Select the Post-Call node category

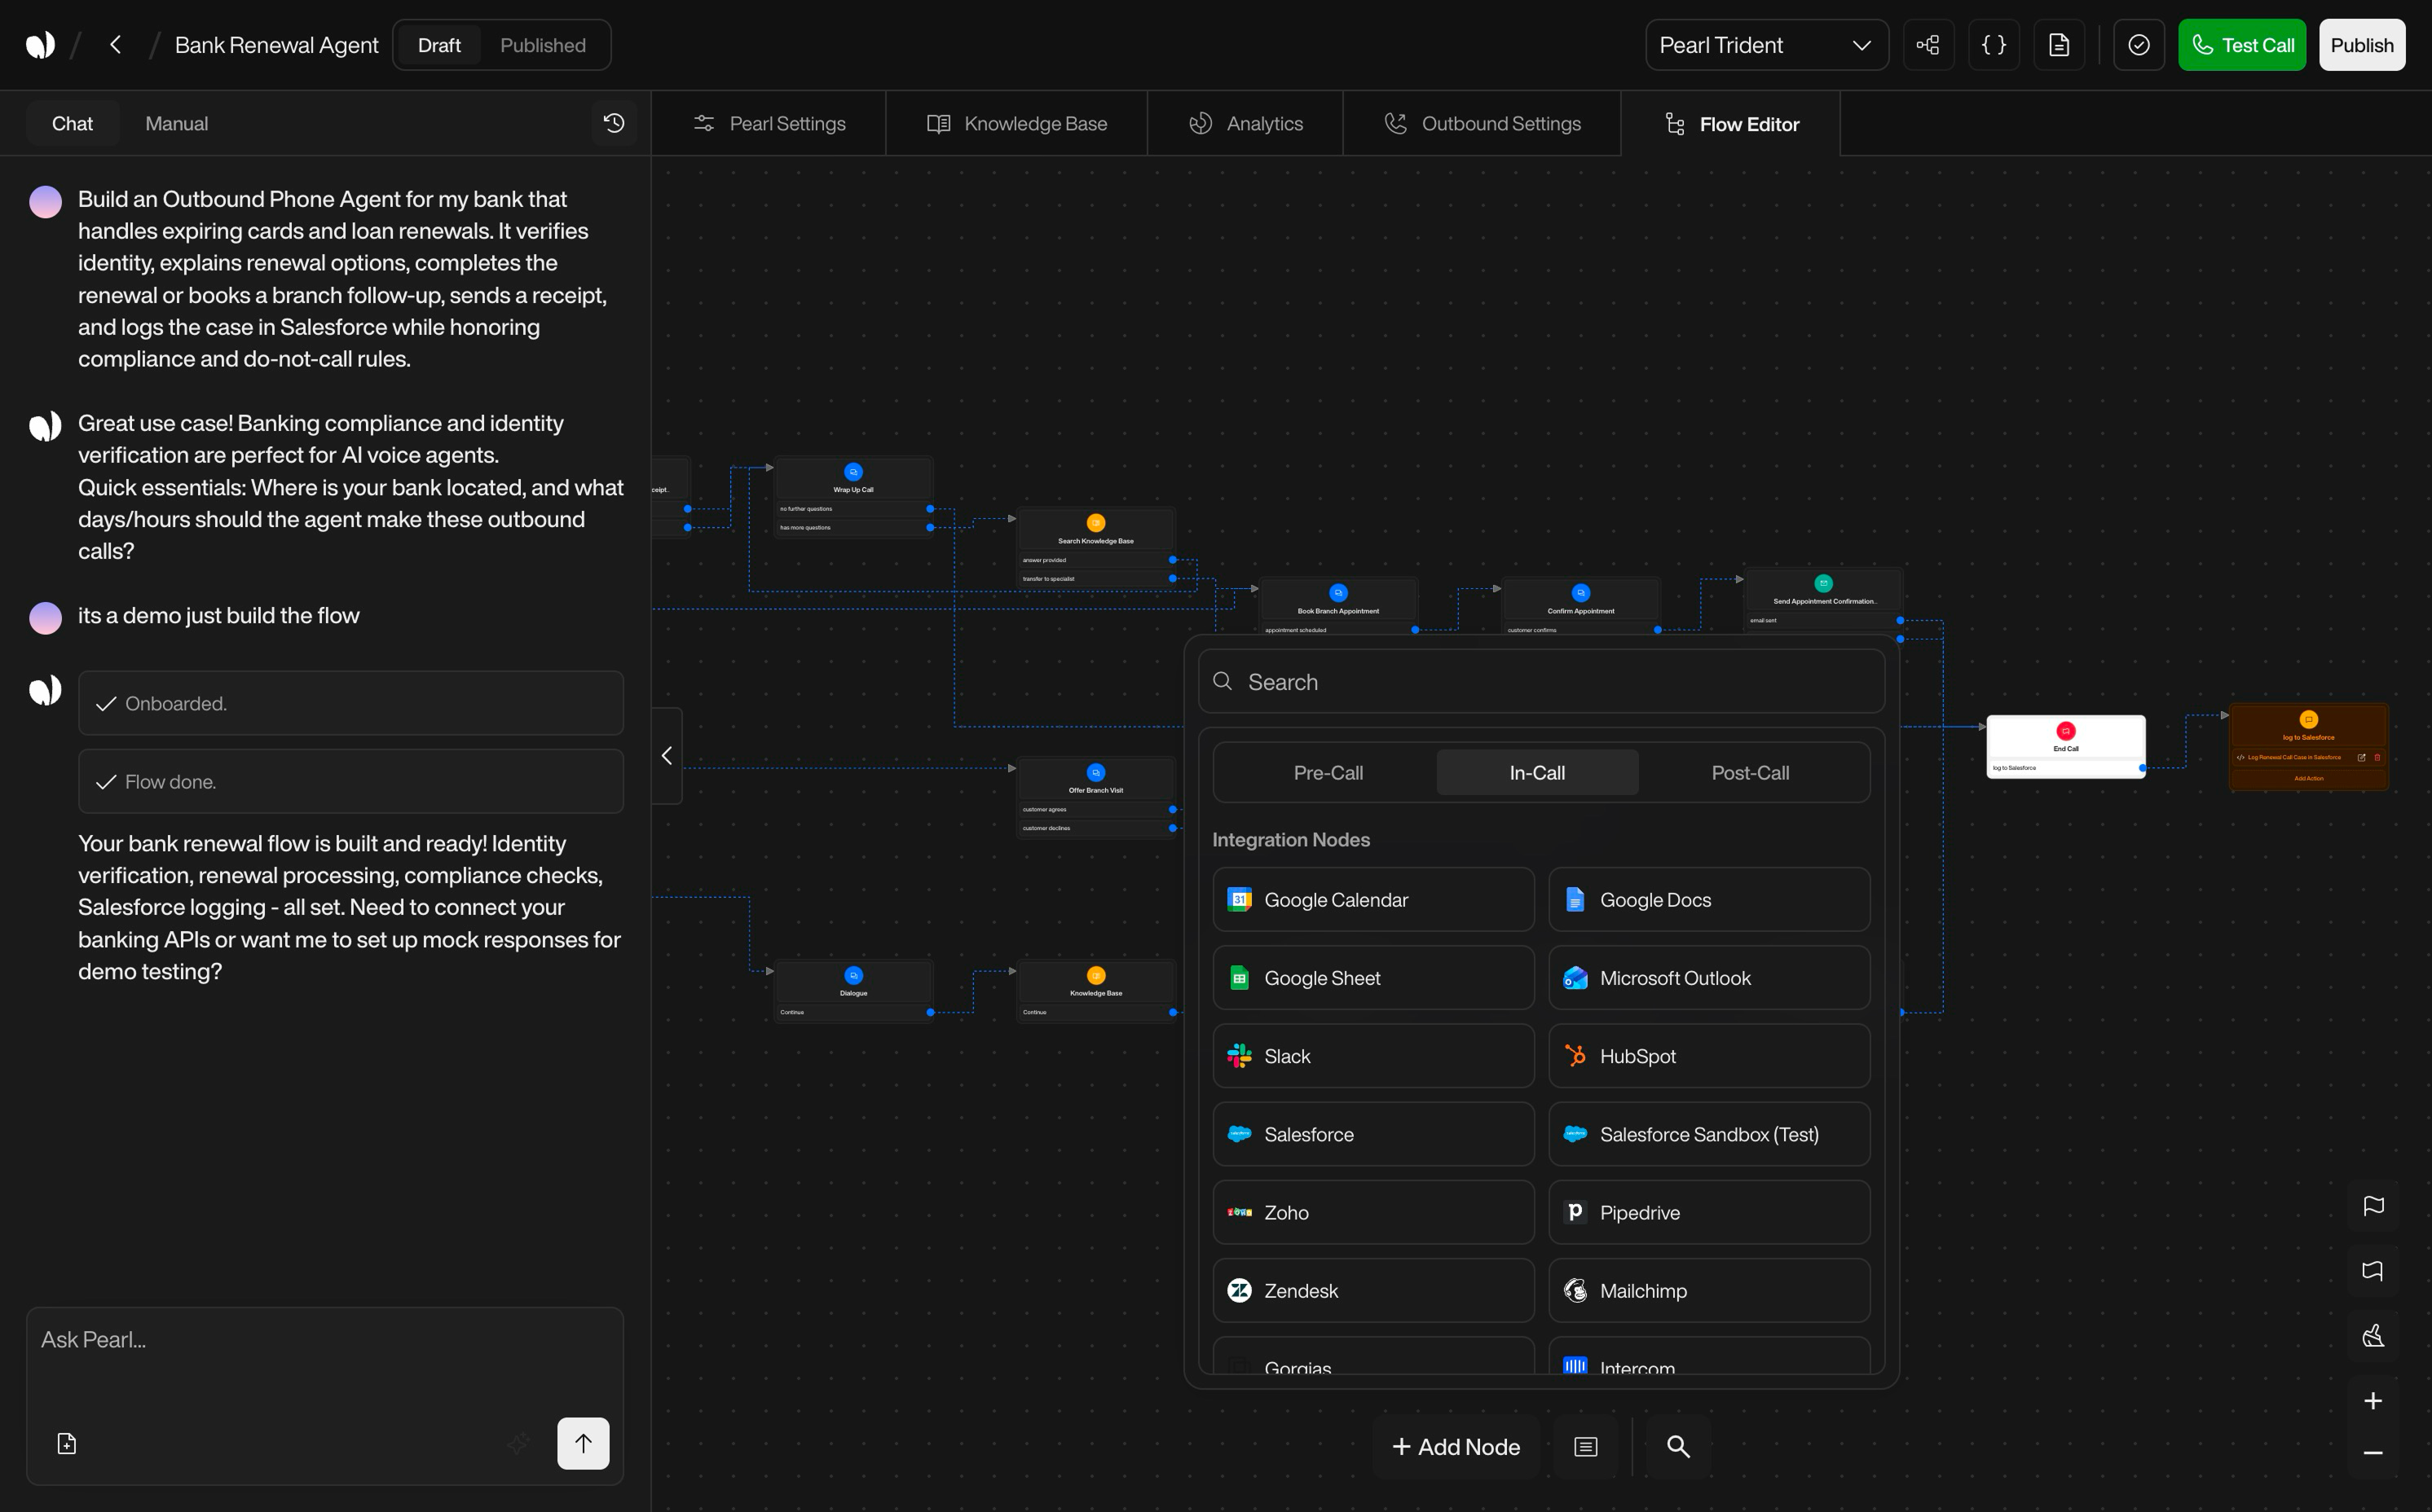coord(1750,773)
